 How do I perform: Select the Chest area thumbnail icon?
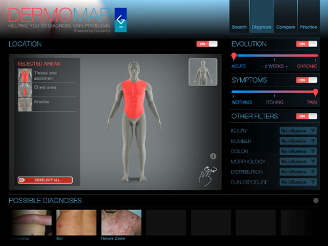(25, 90)
